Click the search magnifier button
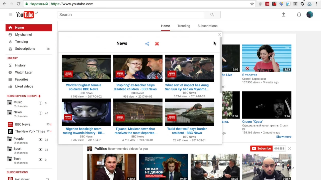 pyautogui.click(x=212, y=15)
